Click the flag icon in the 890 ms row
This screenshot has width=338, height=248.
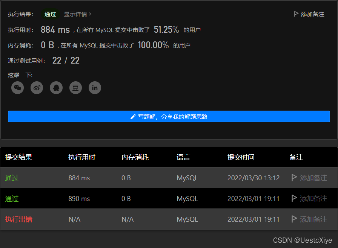tap(295, 198)
